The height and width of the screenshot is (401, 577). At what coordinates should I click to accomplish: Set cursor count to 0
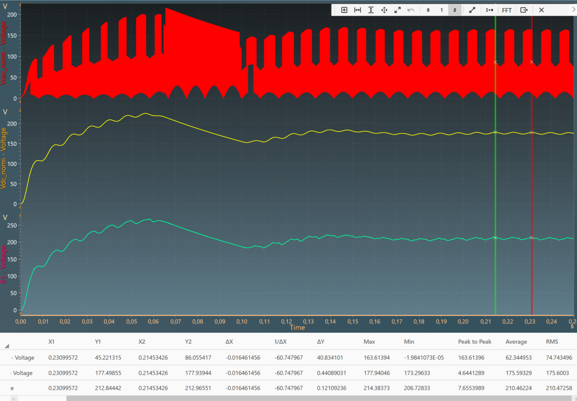click(428, 10)
